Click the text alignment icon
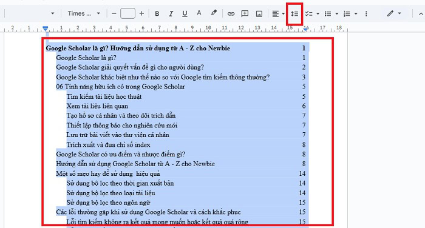Viewport: 425px width, 228px height. point(276,13)
